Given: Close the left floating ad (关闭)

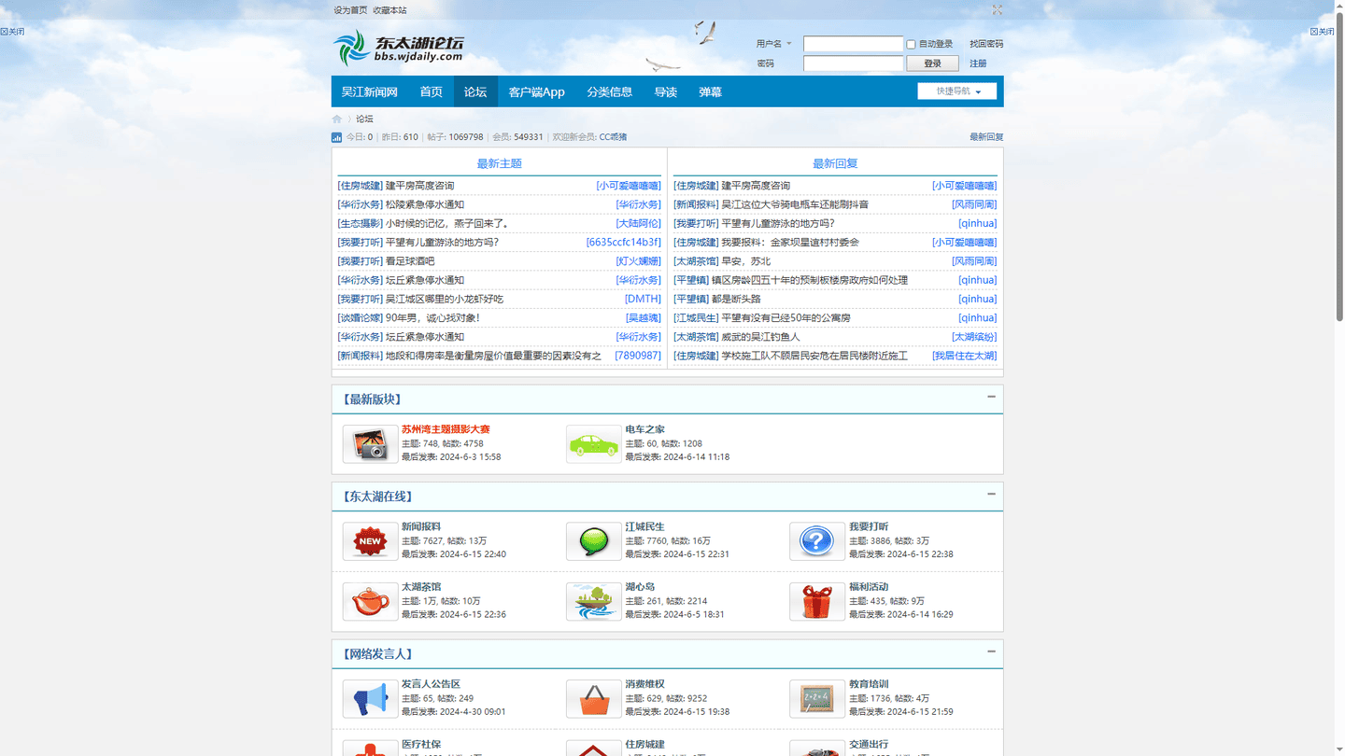Looking at the screenshot, I should pos(12,32).
